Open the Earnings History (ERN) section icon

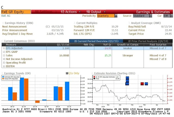pos(3,23)
